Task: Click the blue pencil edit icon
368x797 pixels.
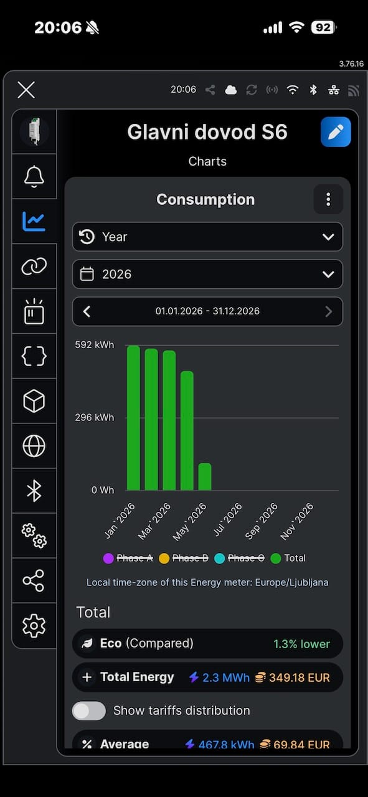Action: [x=336, y=132]
